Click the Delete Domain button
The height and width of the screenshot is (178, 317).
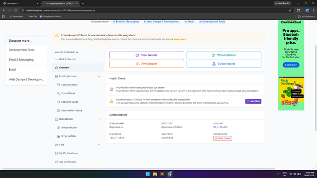click(x=222, y=138)
